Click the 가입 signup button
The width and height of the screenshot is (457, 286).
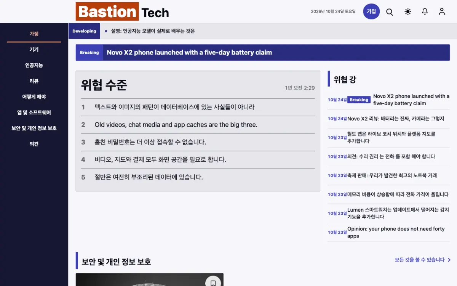click(x=371, y=11)
